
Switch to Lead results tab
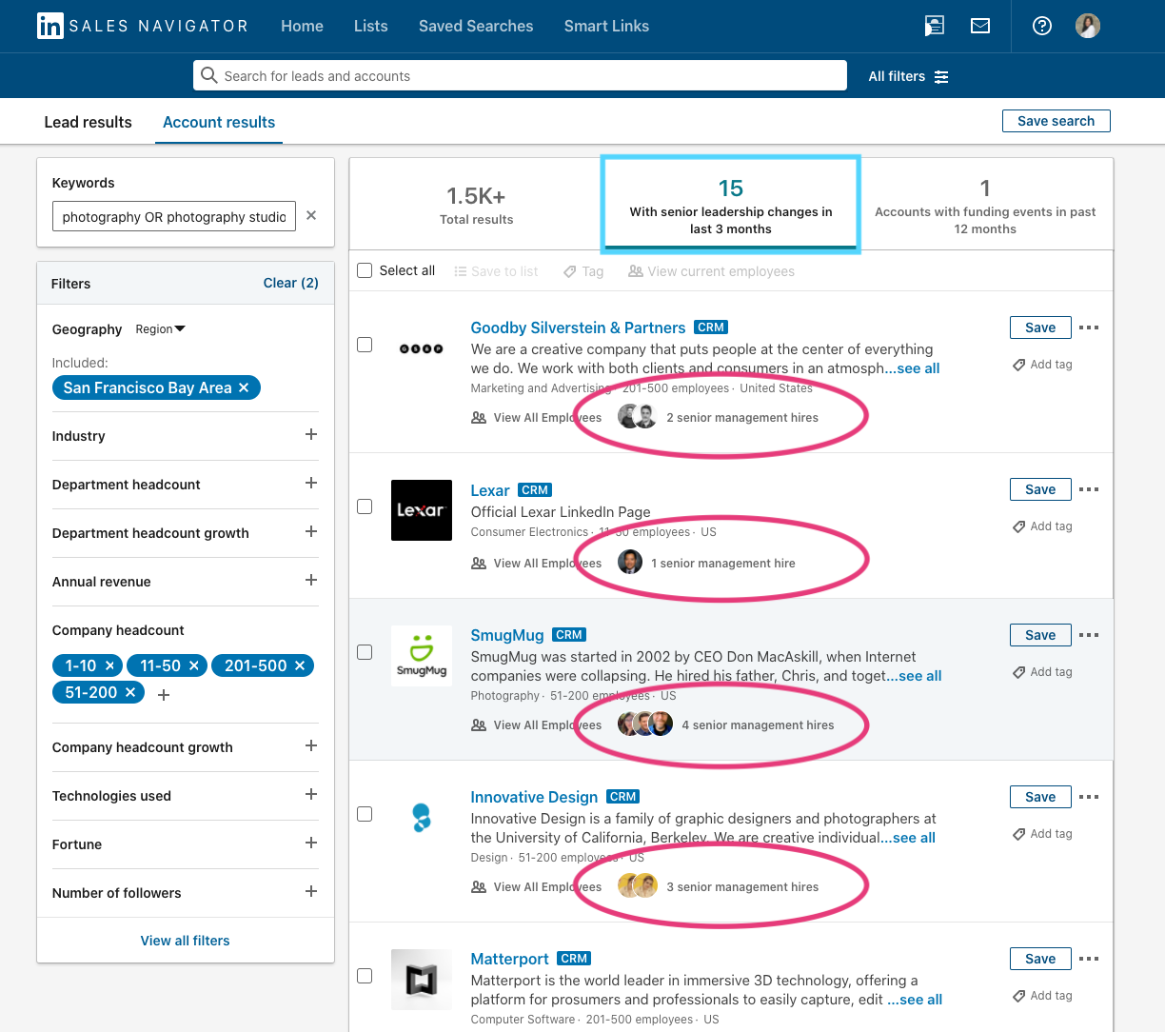click(89, 122)
